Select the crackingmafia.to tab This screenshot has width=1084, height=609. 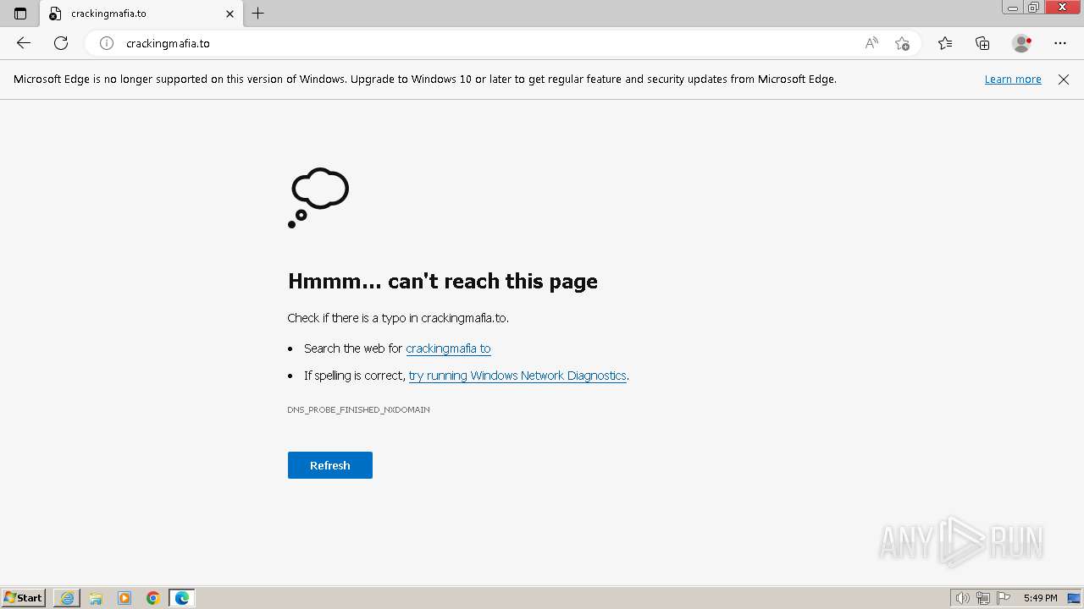(x=141, y=14)
